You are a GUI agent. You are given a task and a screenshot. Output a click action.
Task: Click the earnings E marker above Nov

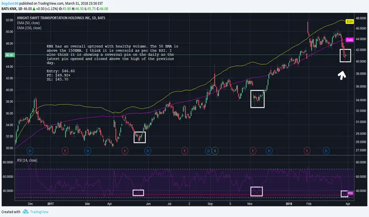[253, 151]
